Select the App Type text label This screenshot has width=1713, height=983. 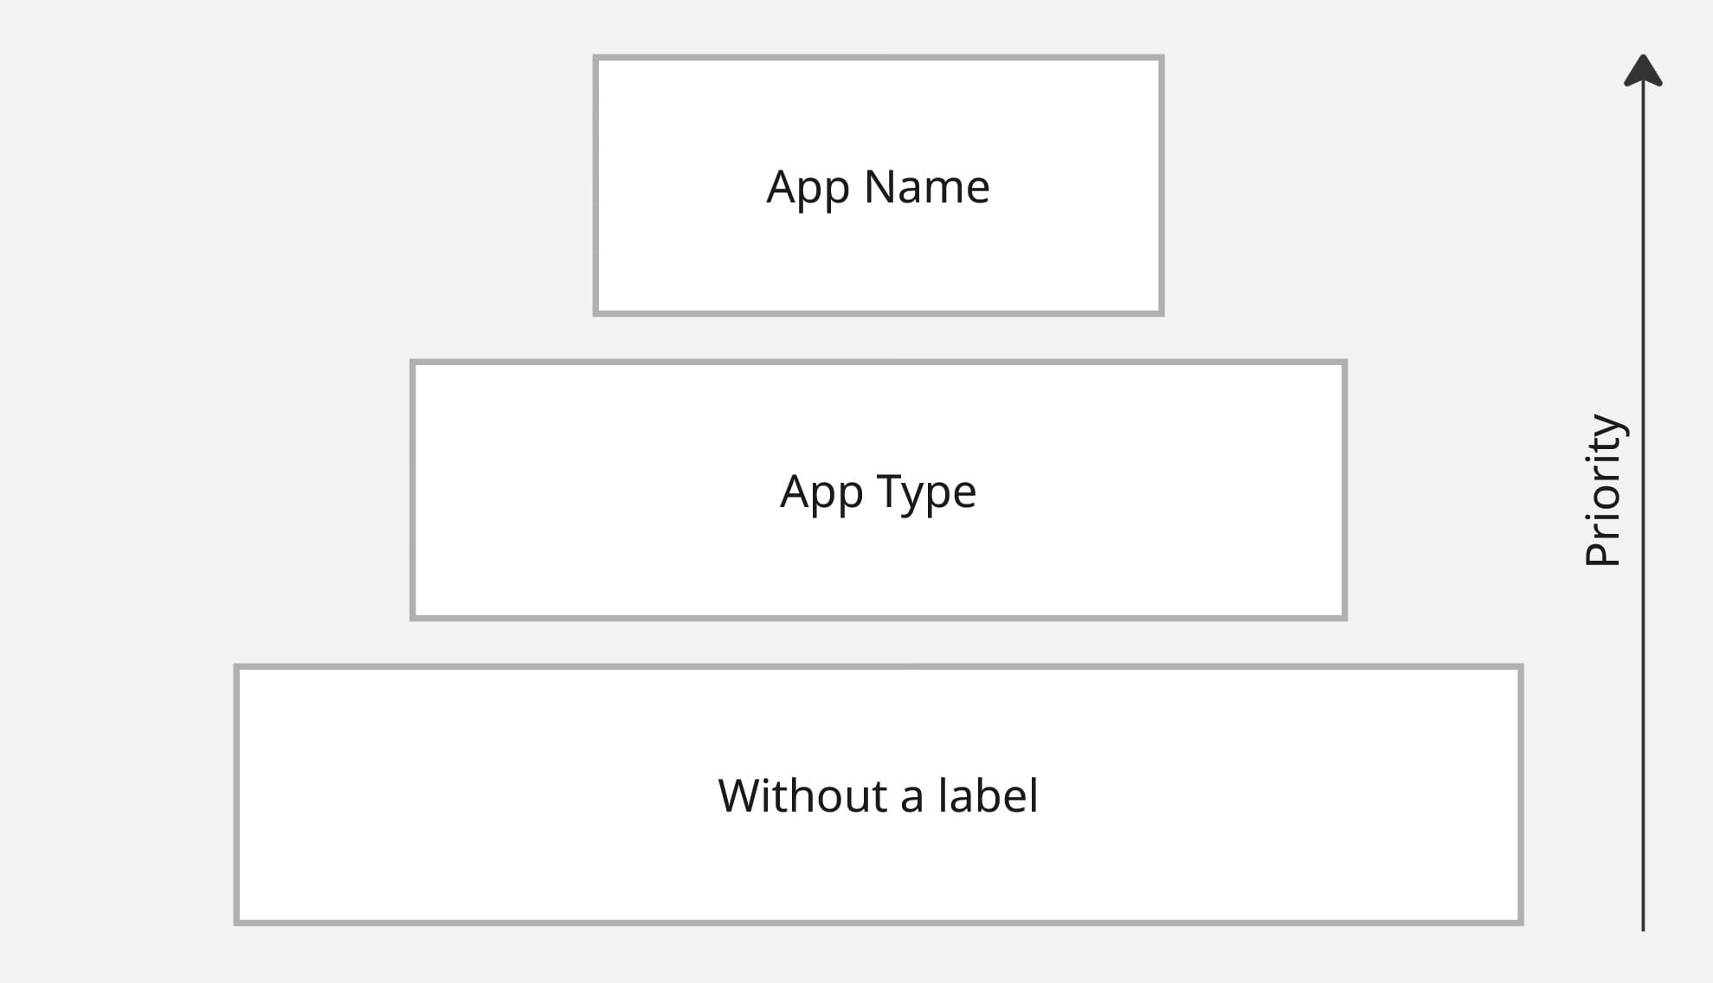tap(878, 493)
